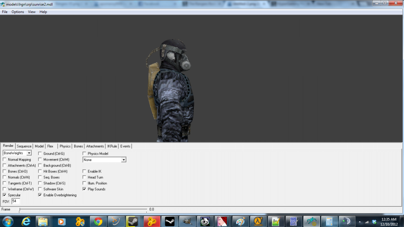Open the Physics tab
404x227 pixels.
click(65, 146)
